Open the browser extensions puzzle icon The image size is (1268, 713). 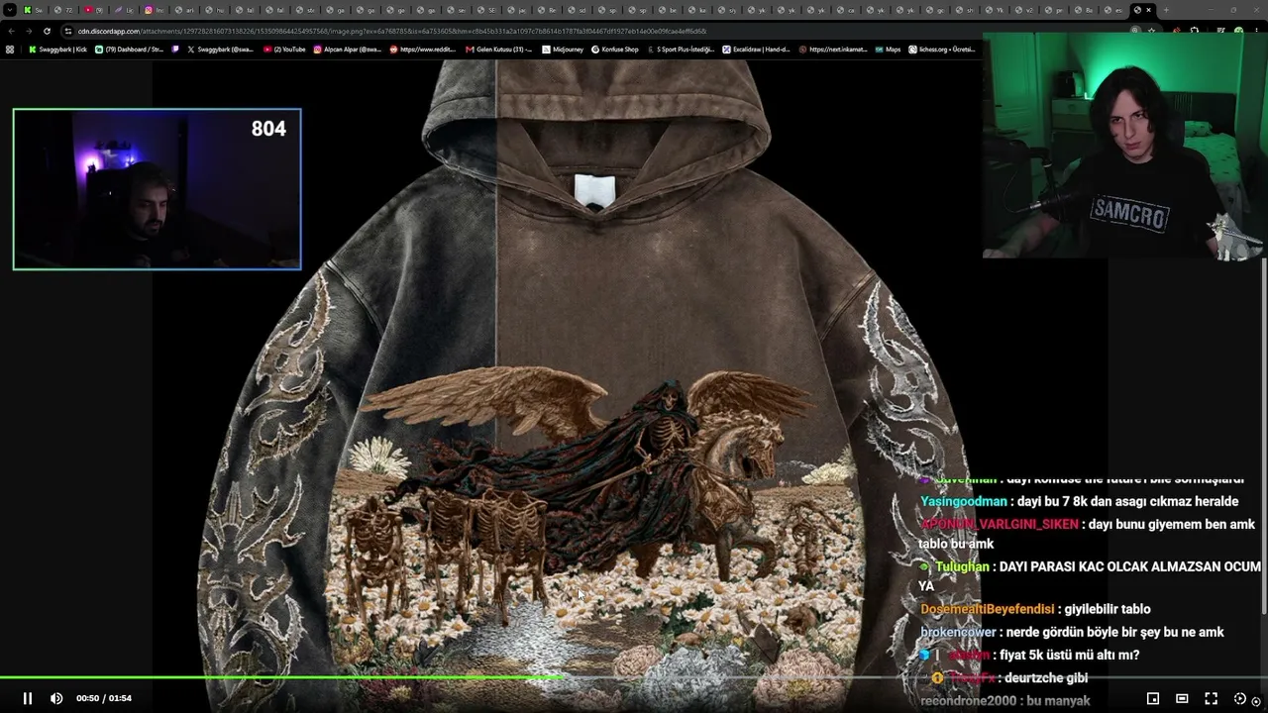point(1195,31)
